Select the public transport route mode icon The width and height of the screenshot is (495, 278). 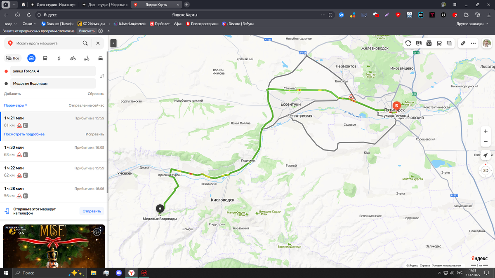coord(45,58)
